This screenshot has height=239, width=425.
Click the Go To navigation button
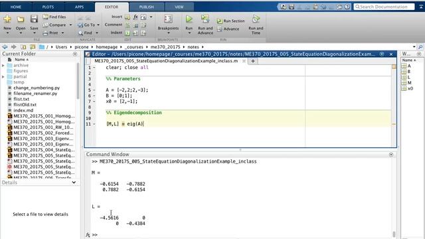(86, 25)
